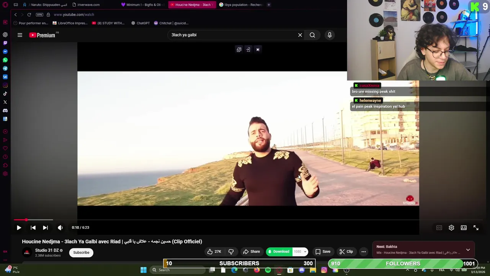Switch to Naruto: Shippuuden tab
Screen dimensions: 490x276
pos(46,5)
